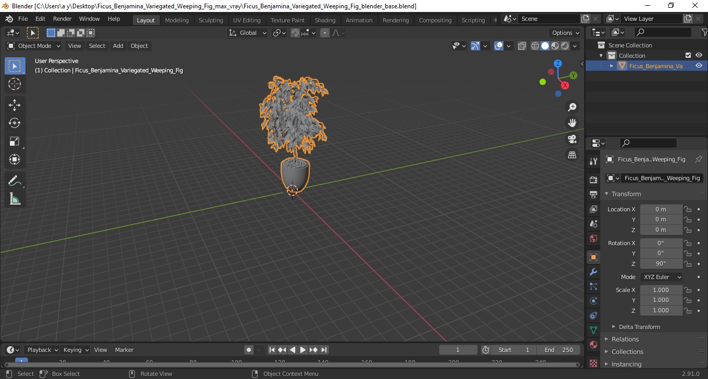Toggle proportional editing
Screen dimensions: 708x379
click(325, 33)
